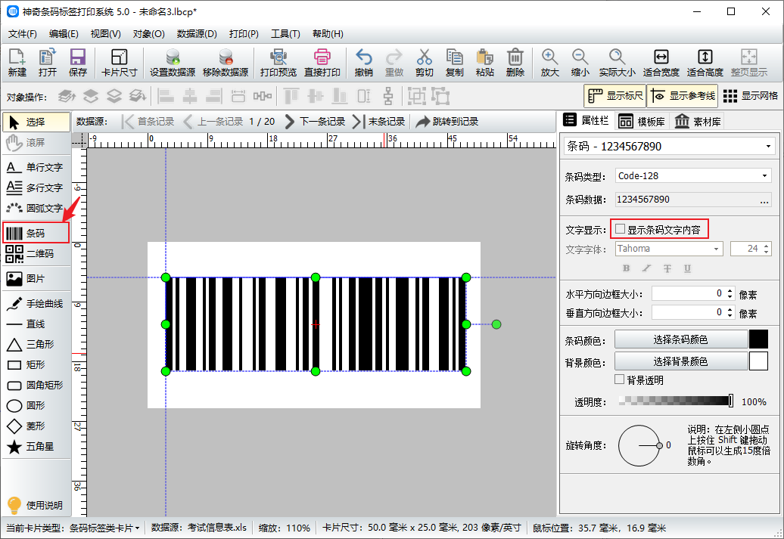Click the black barcode color swatch
Image resolution: width=784 pixels, height=539 pixels.
coord(758,339)
